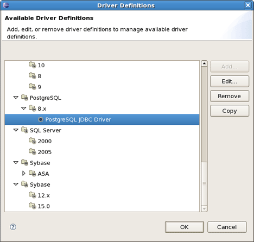This screenshot has height=242, width=254.
Task: Click the SQL Server folder icon
Action: tap(24, 130)
